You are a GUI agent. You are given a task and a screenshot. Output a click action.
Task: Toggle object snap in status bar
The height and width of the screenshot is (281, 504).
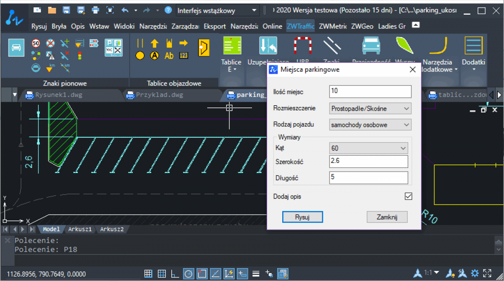[x=202, y=274]
